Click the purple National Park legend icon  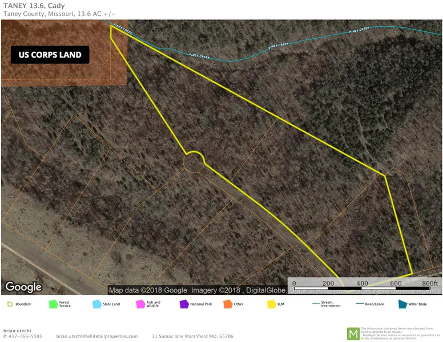[x=184, y=304]
